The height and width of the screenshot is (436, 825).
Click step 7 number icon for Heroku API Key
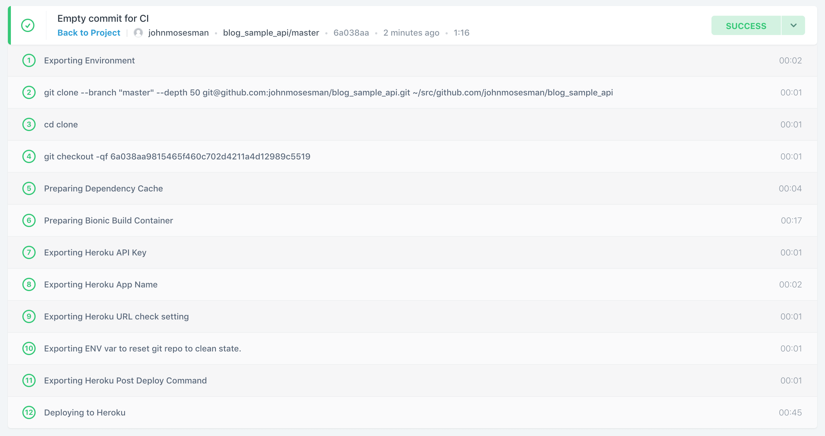tap(29, 253)
